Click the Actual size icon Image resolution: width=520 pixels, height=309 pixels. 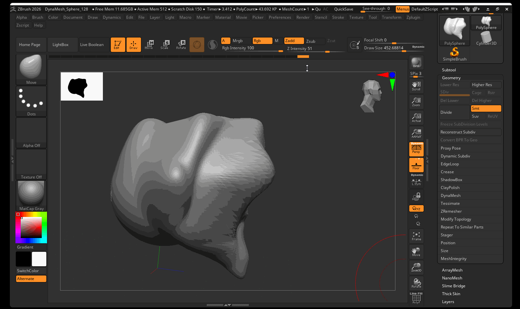click(416, 117)
